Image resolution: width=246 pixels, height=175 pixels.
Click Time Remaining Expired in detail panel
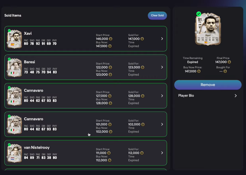tap(192, 62)
